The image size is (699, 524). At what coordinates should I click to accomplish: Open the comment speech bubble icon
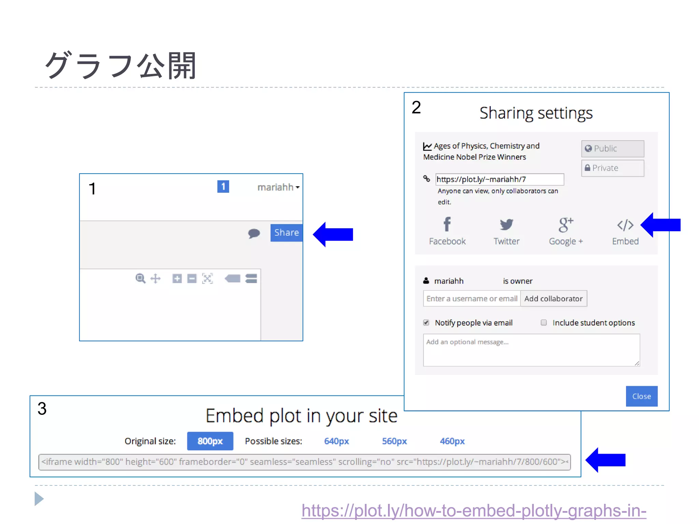coord(254,233)
